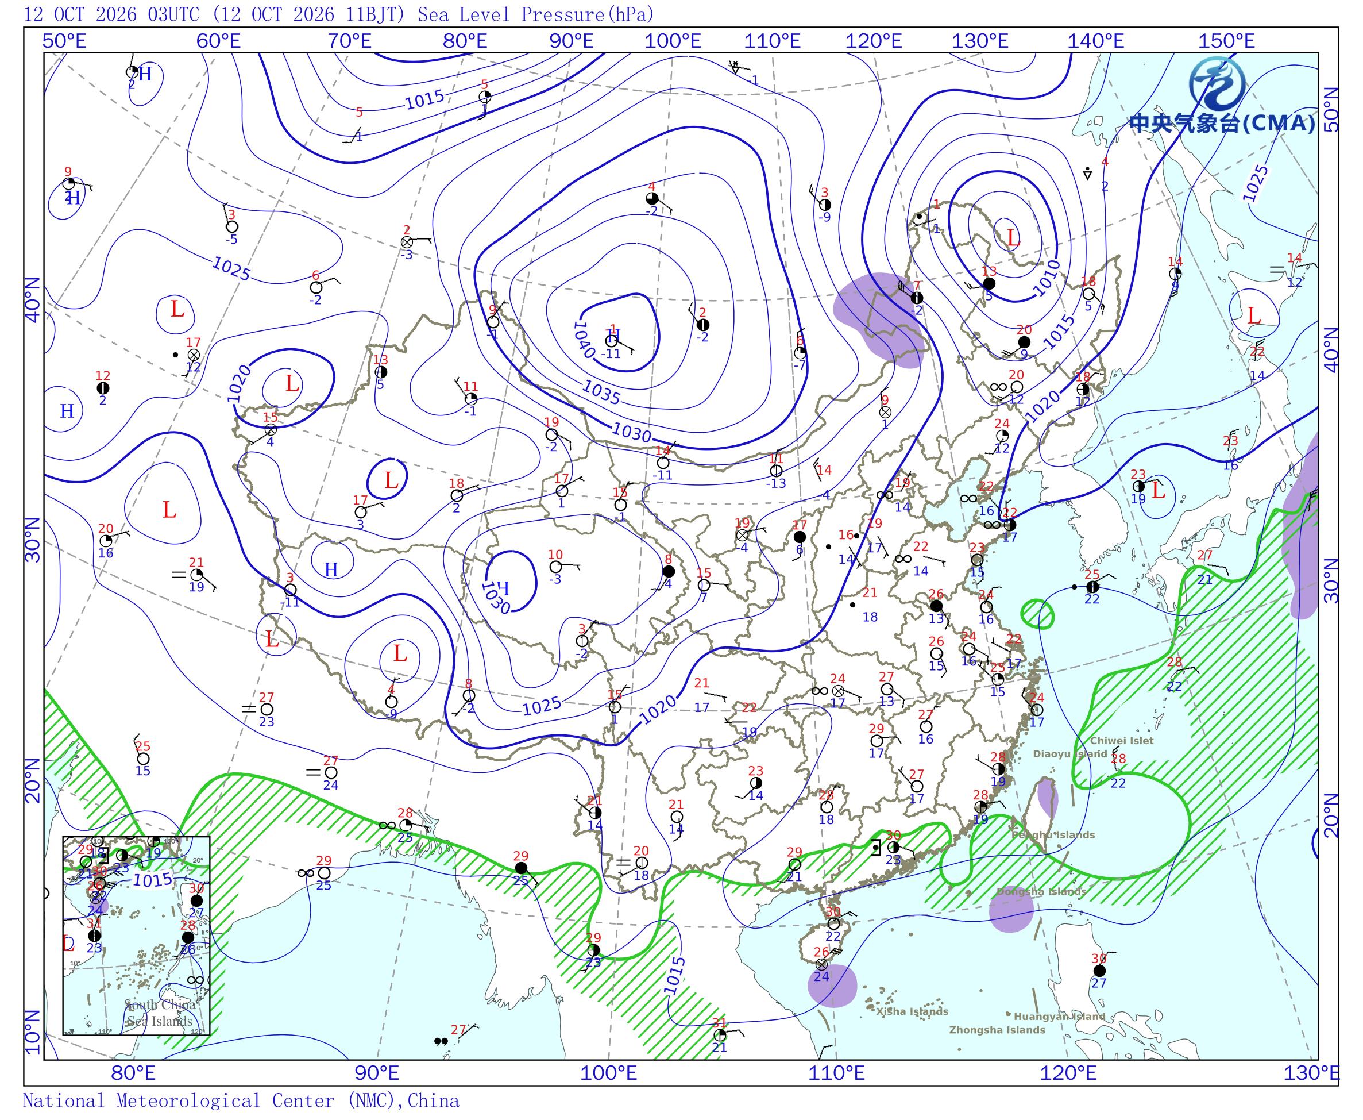Viewport: 1363px width, 1120px height.
Task: Click the purple shaded area near Dongsha Islands
Action: pos(1011,909)
